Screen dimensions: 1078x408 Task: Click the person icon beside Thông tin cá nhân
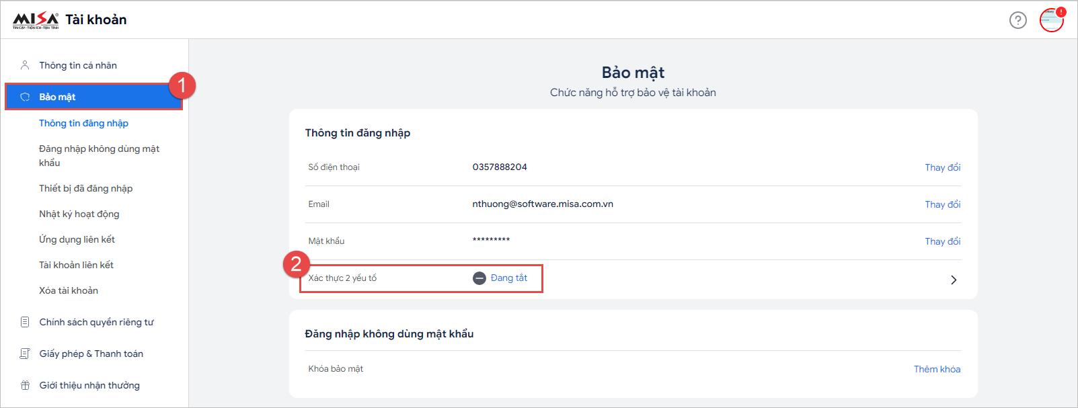click(x=25, y=65)
